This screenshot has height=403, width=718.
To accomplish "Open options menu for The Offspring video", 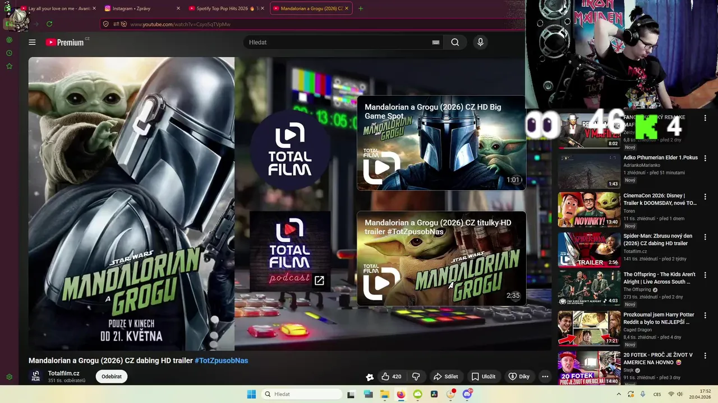I will click(705, 275).
